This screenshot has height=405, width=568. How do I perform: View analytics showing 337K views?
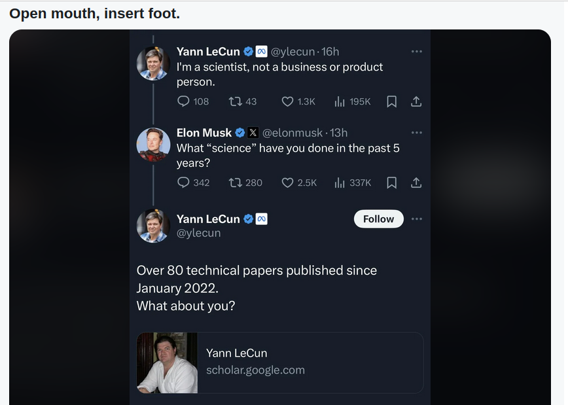click(x=340, y=183)
